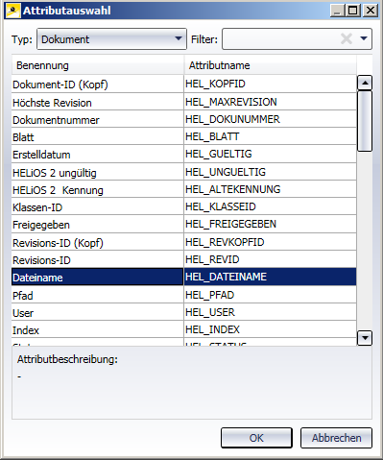
Task: Choose the Erstelldatum attribute
Action: tap(184, 154)
